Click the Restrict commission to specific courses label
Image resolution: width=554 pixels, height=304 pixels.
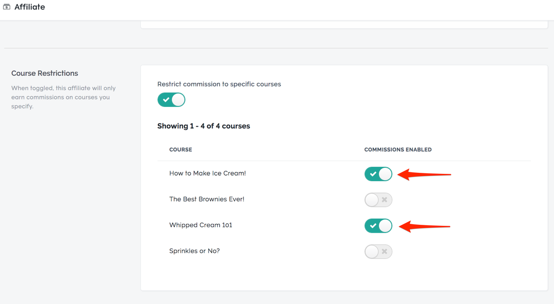point(219,84)
